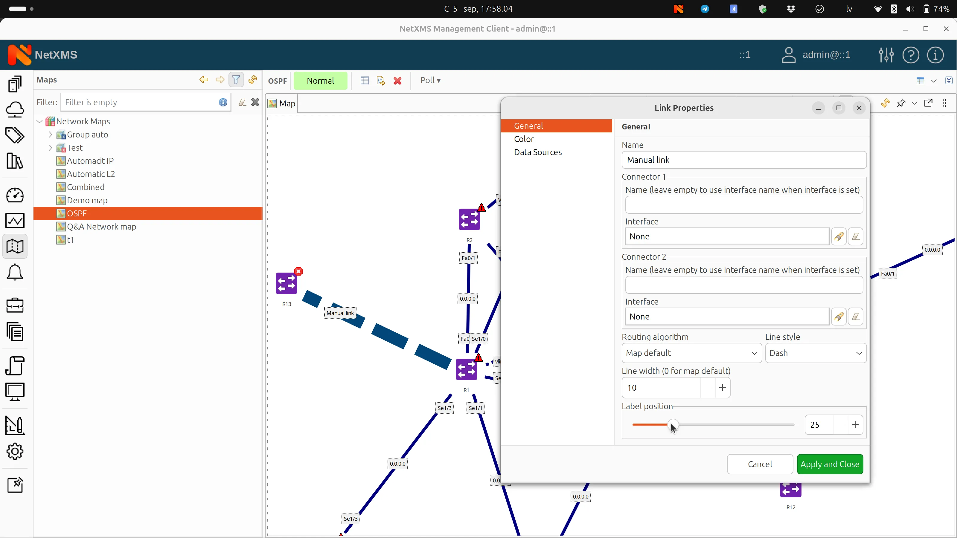Refresh the Maps list
957x538 pixels.
(x=252, y=80)
